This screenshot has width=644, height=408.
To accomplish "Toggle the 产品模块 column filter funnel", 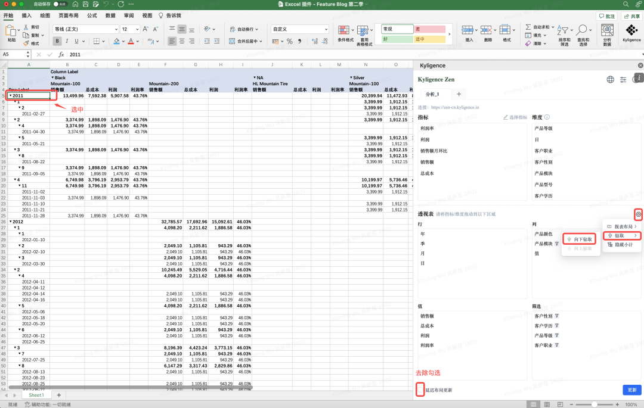I will [557, 244].
